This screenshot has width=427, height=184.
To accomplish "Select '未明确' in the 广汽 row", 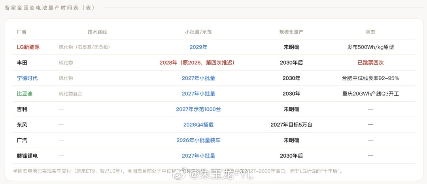I will coord(291,140).
